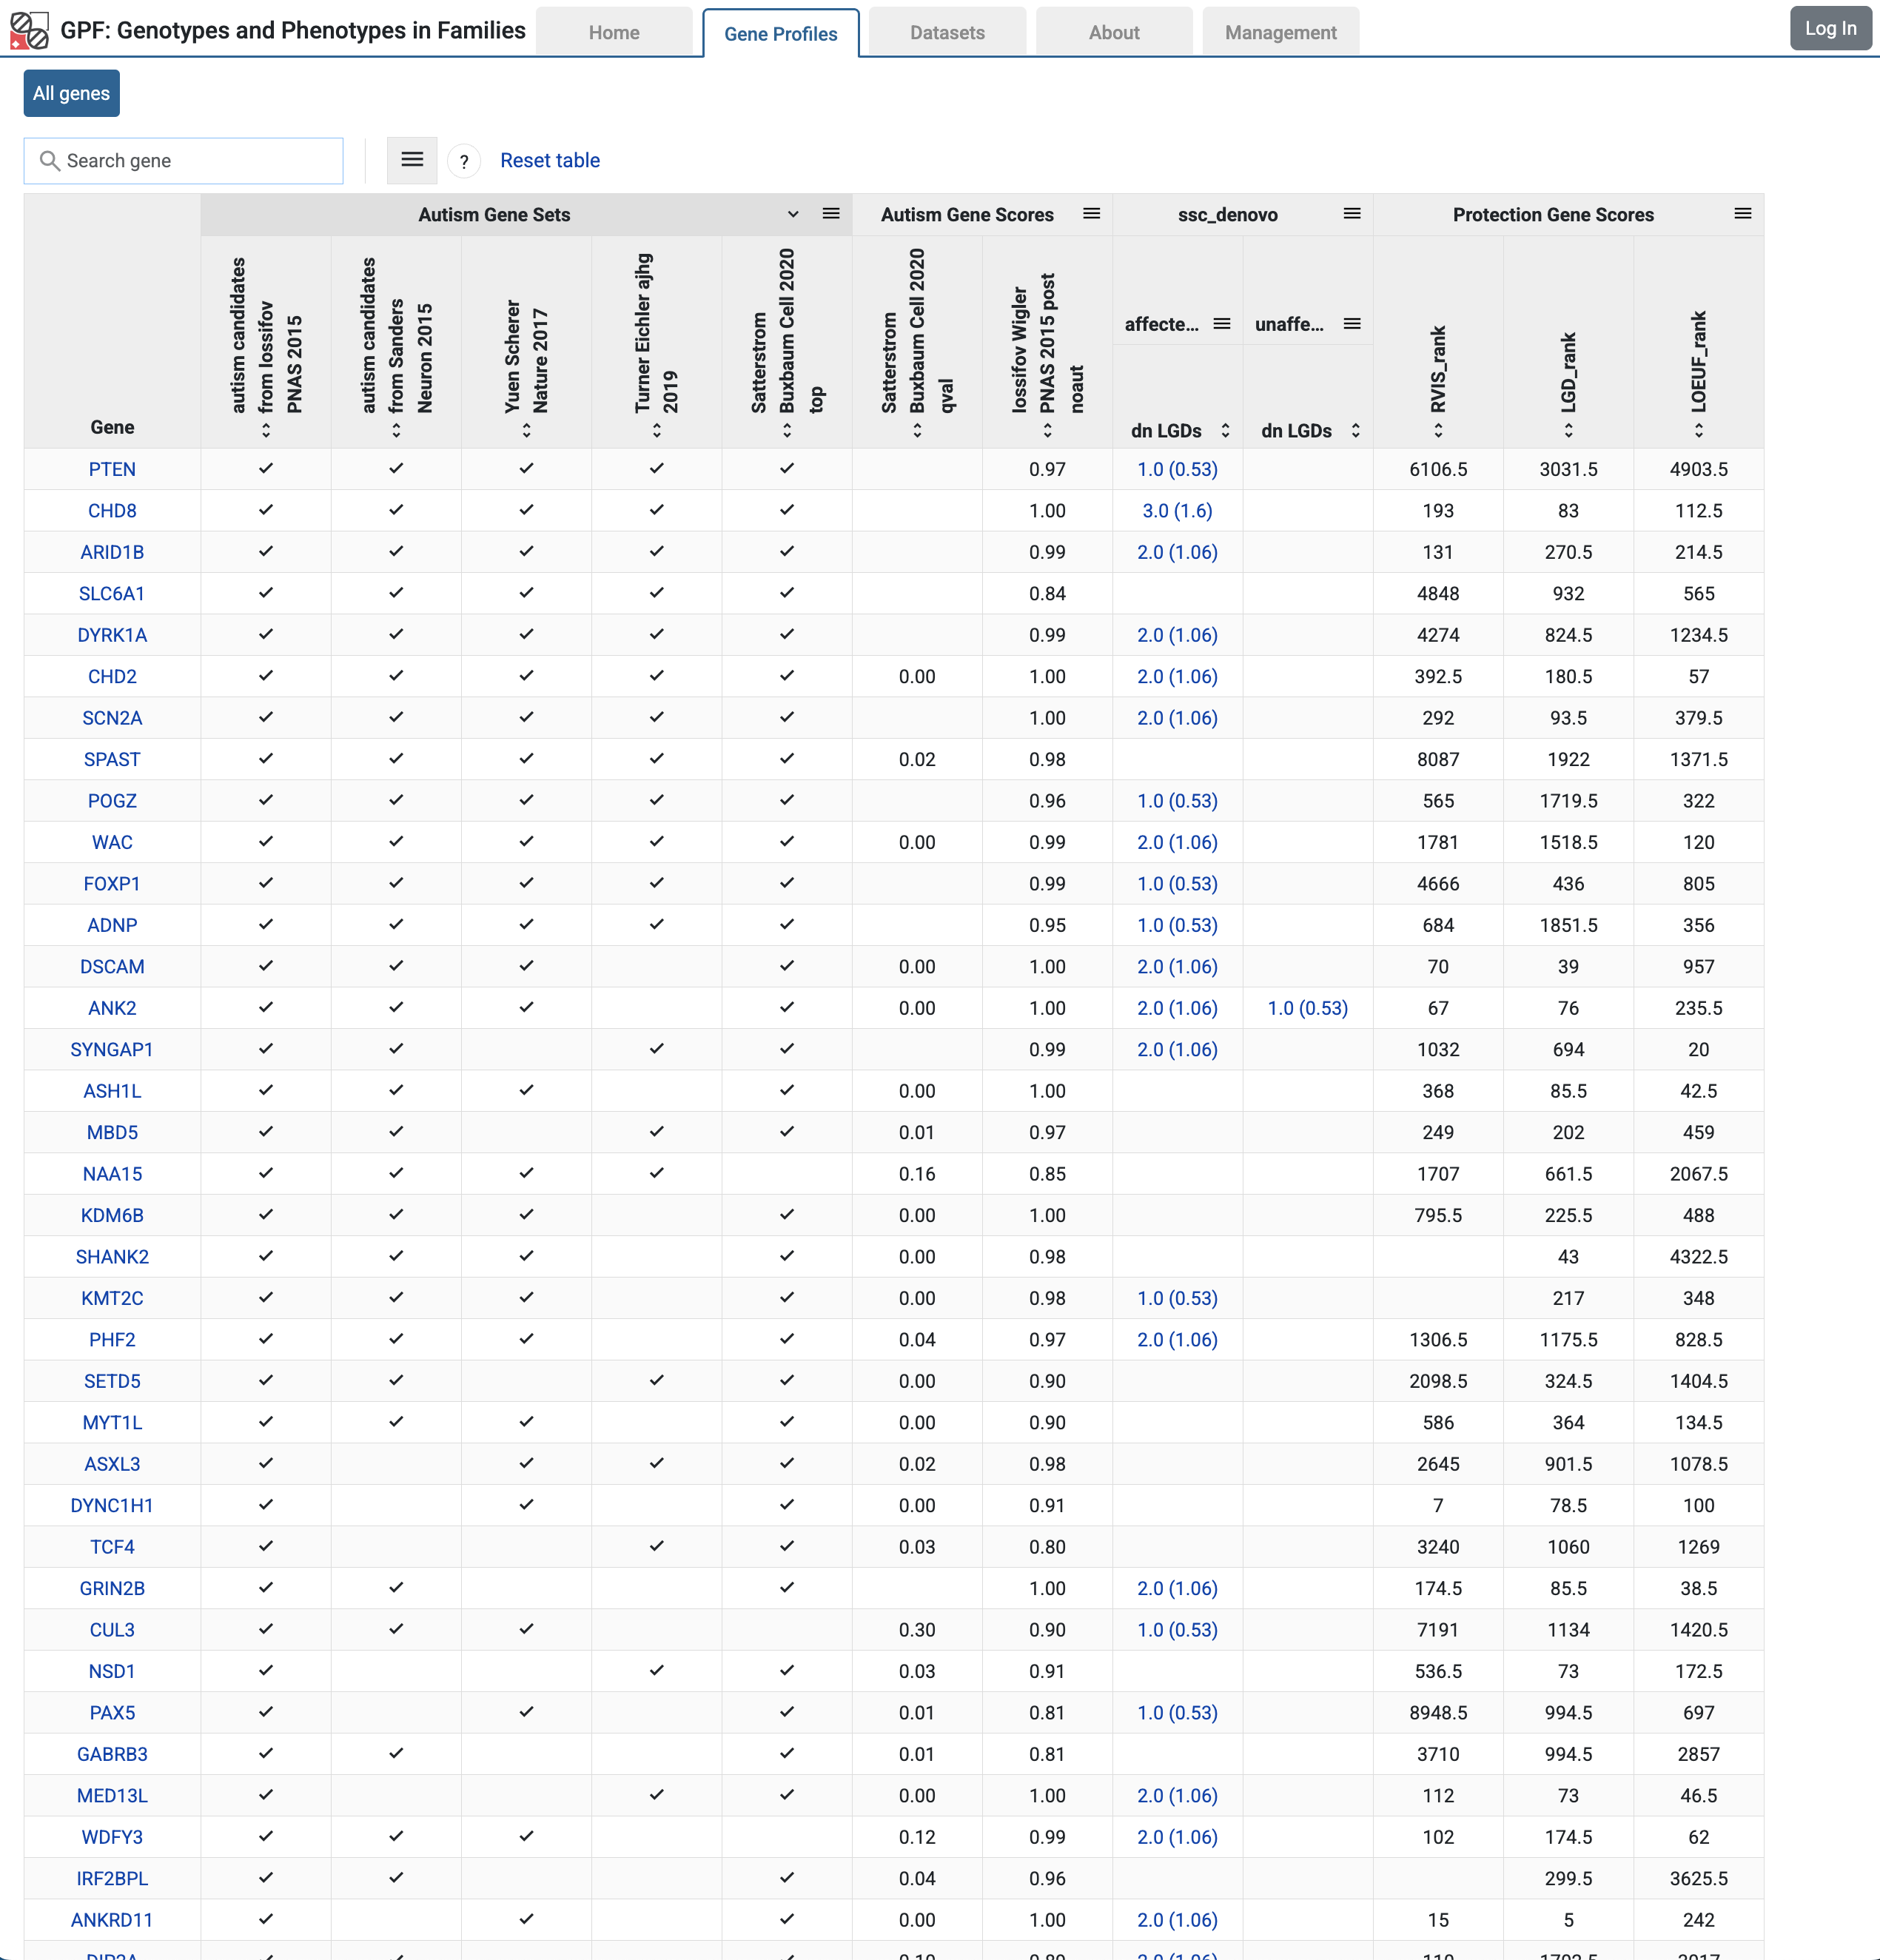This screenshot has height=1960, width=1880.
Task: Open the PTEN gene profile
Action: coord(112,469)
